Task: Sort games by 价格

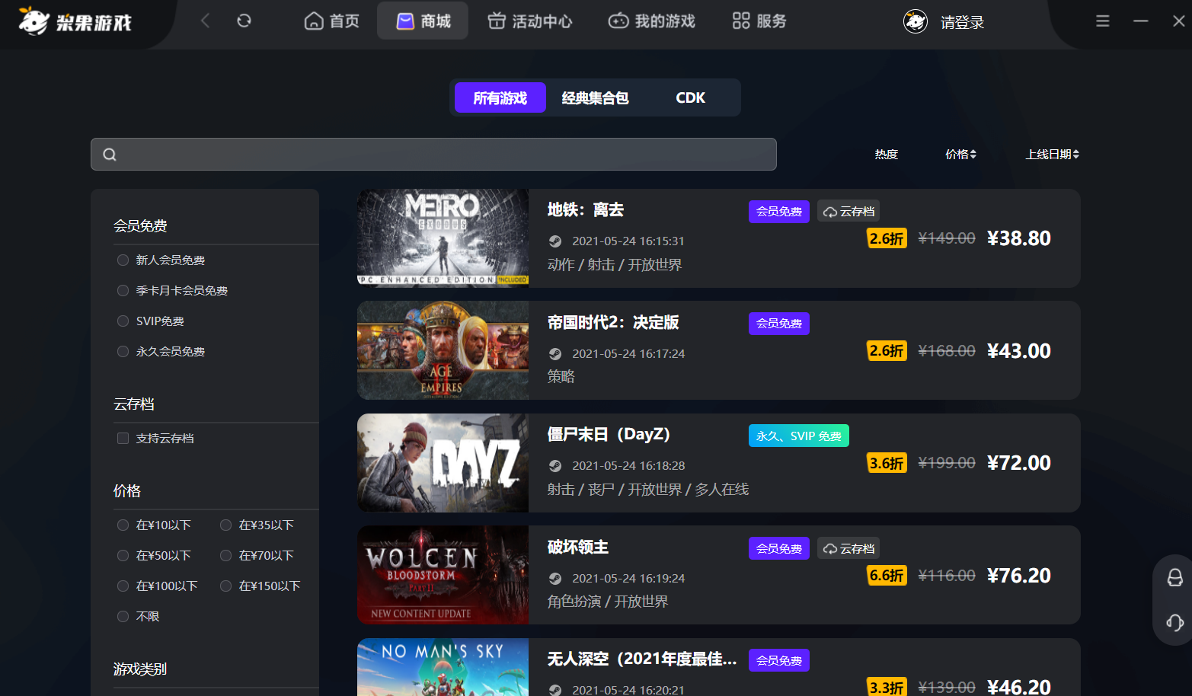Action: [960, 154]
